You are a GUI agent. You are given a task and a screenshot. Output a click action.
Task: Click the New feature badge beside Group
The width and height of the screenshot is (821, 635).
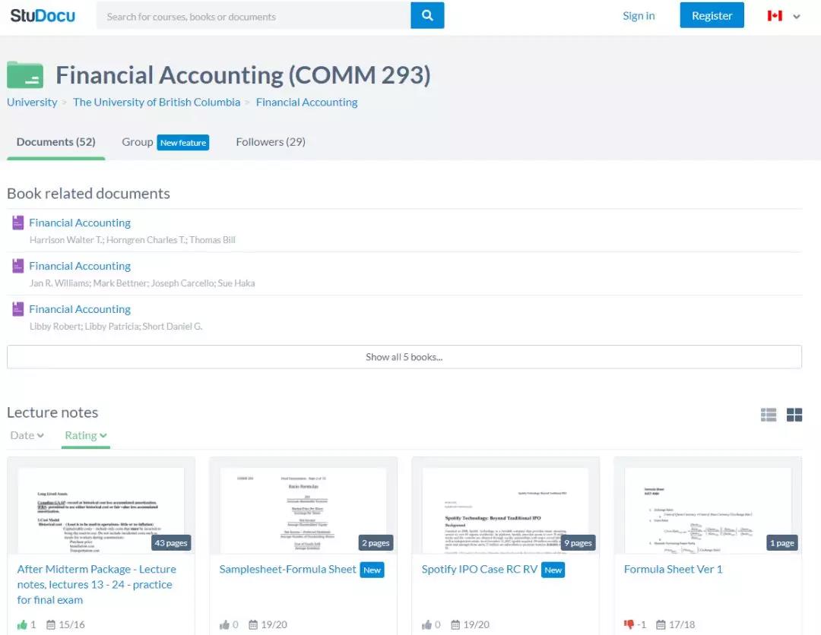click(183, 142)
